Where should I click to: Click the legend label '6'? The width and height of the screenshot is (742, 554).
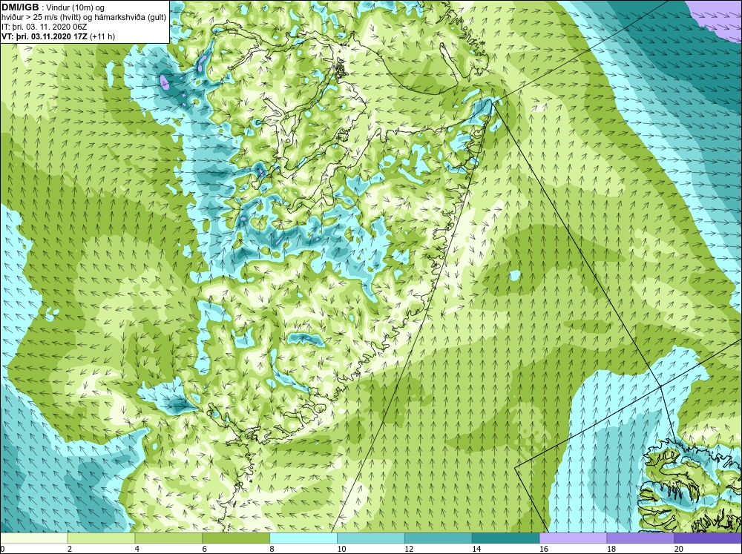pyautogui.click(x=205, y=549)
